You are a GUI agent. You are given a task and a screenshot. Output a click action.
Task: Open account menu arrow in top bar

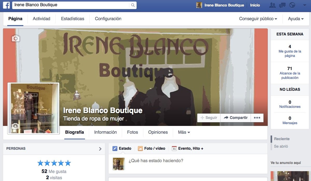tap(305, 5)
